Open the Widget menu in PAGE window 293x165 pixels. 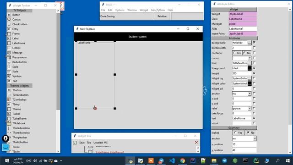tap(144, 10)
